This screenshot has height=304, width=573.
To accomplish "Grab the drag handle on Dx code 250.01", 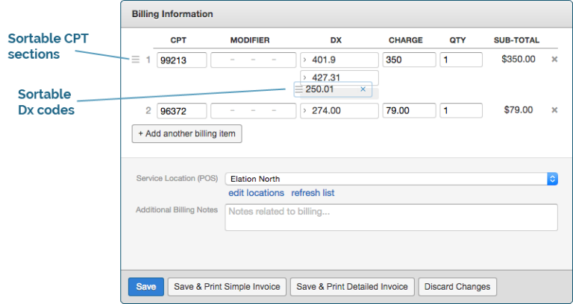I will [x=299, y=89].
